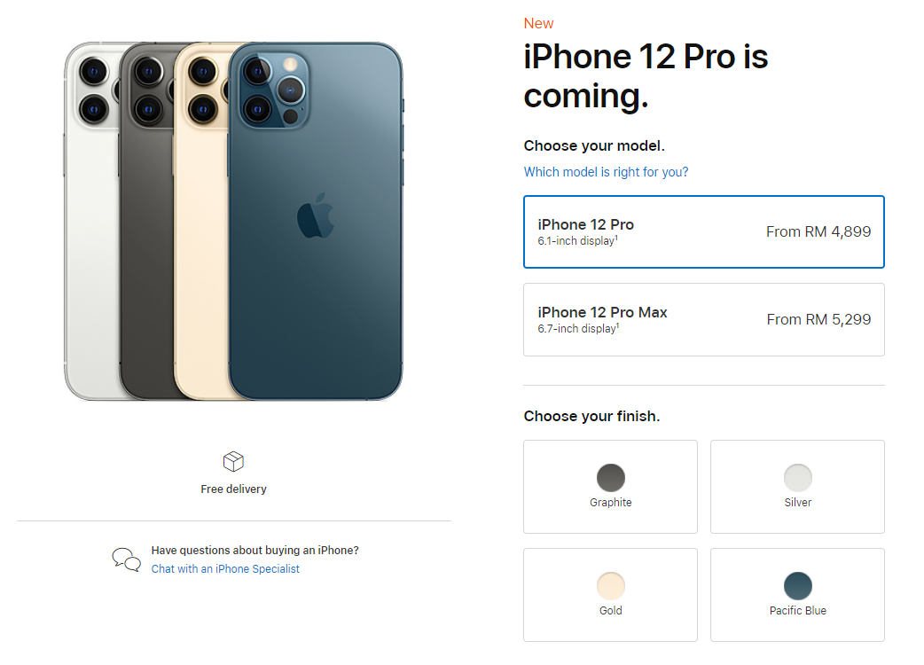Click the graphite iPhone in product image

coord(146,221)
